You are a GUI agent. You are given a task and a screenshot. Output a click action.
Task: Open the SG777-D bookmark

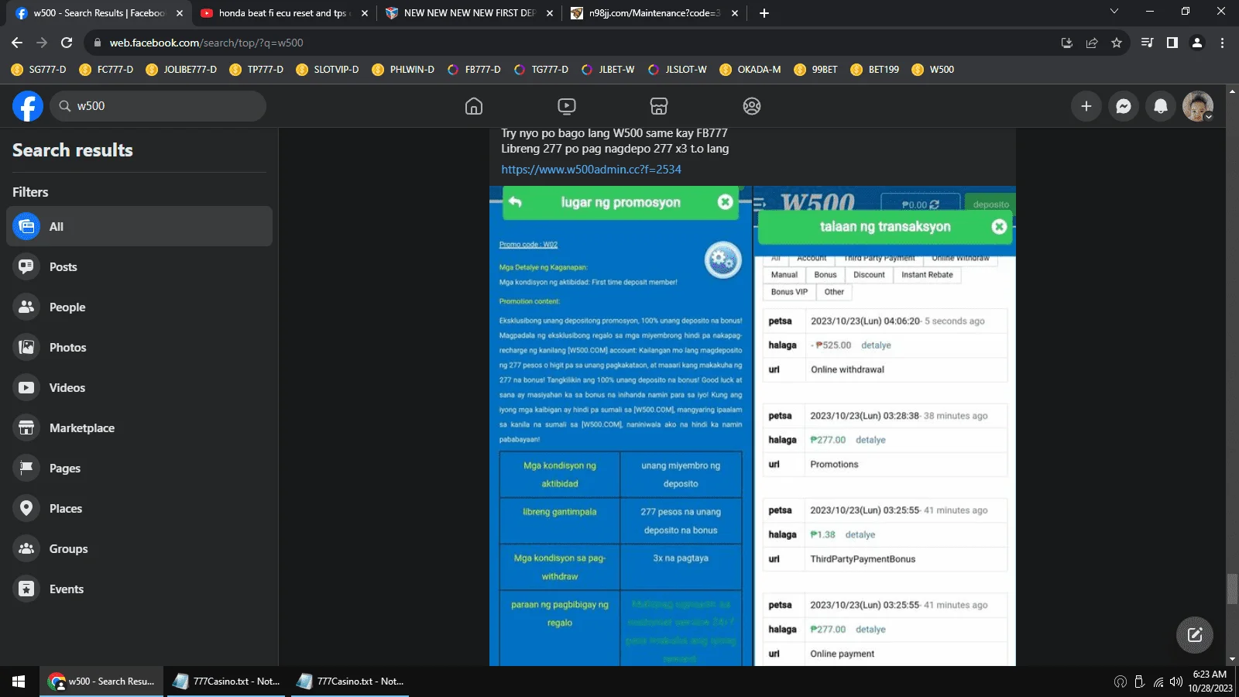click(x=39, y=70)
